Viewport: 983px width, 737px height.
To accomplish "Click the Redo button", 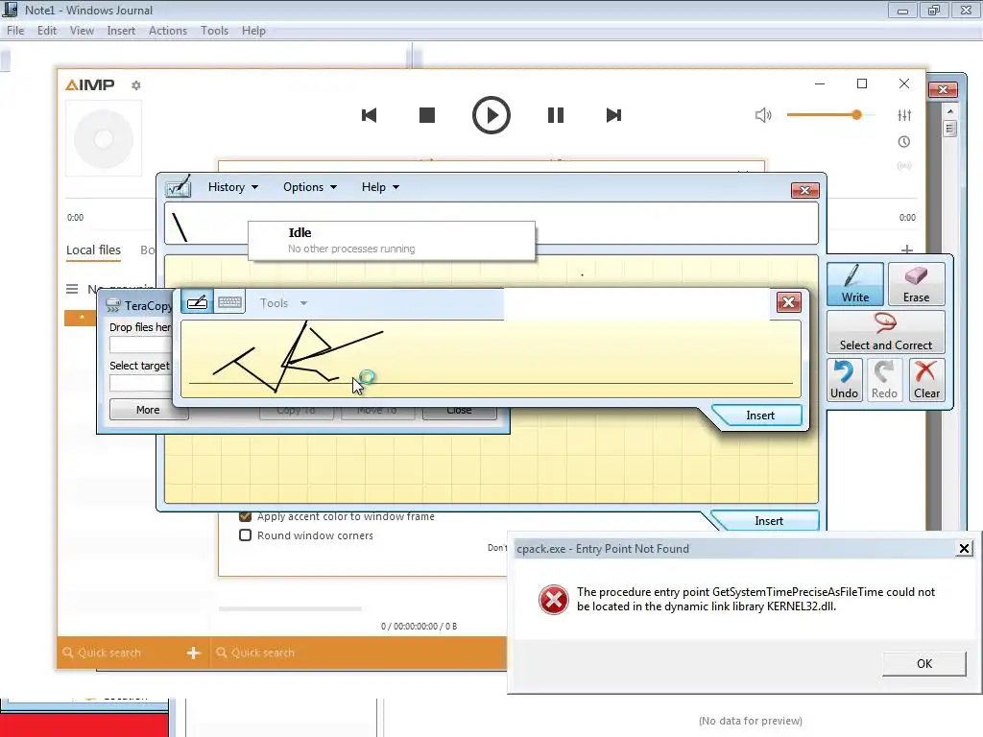I will tap(884, 380).
